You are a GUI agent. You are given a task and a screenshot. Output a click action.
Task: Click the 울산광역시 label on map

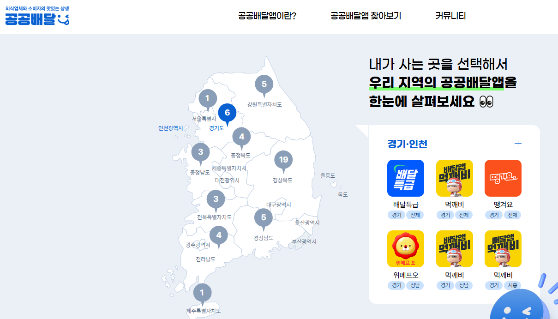(307, 223)
